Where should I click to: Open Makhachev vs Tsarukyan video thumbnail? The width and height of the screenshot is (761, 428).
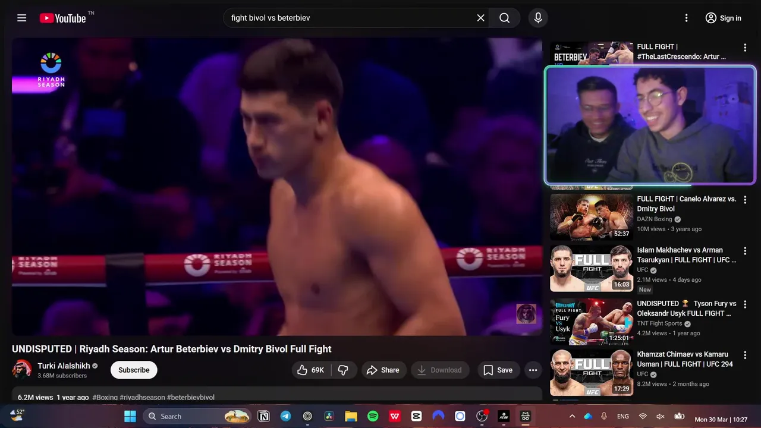591,269
